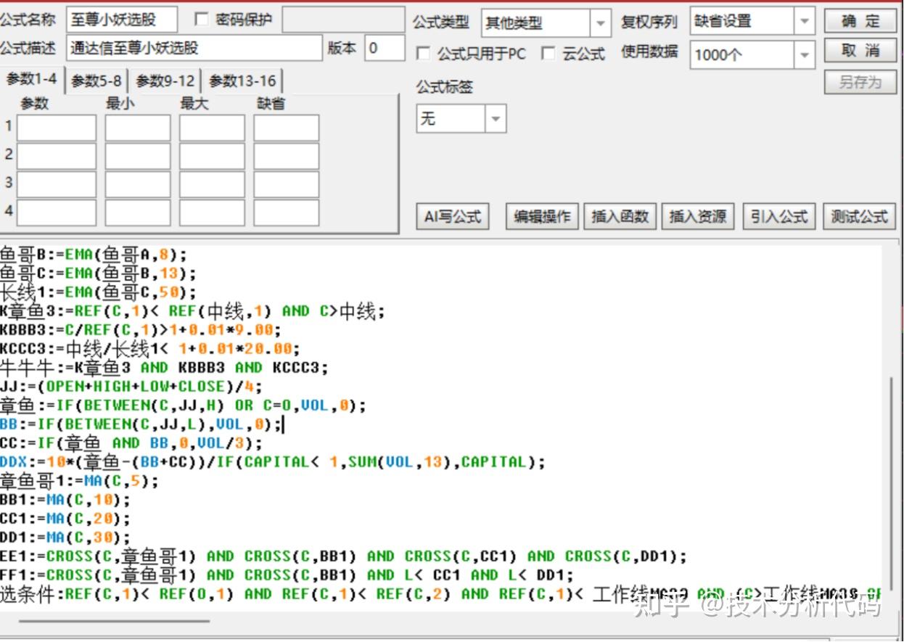Open the AI写公式 button
The height and width of the screenshot is (642, 904).
(x=453, y=216)
